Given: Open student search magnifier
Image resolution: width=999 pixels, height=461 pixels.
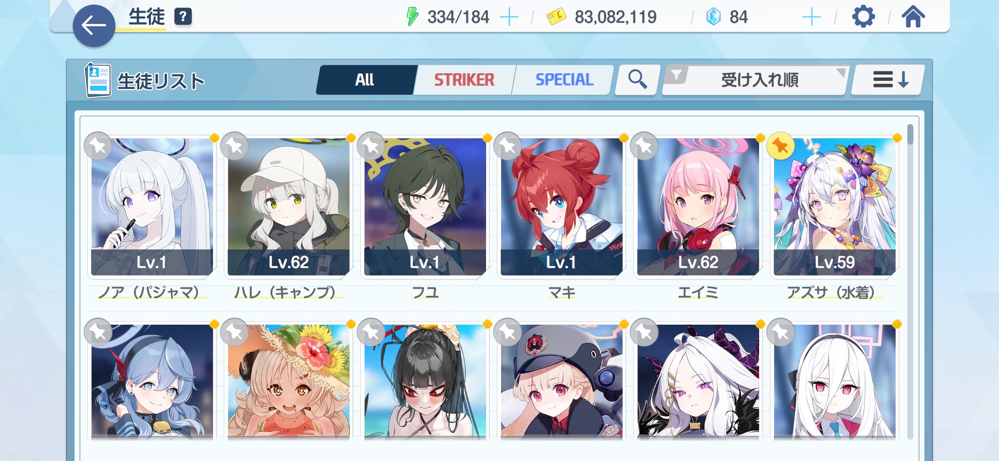Looking at the screenshot, I should pyautogui.click(x=637, y=80).
